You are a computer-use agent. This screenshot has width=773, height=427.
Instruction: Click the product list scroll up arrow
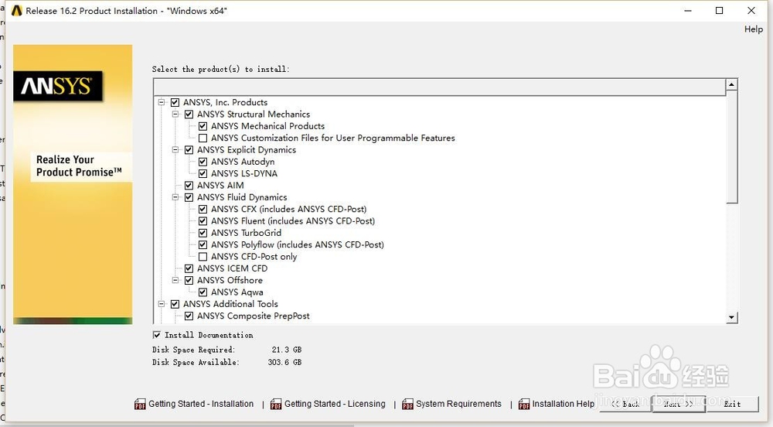(731, 85)
